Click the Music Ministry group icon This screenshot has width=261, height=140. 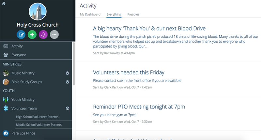click(6, 73)
